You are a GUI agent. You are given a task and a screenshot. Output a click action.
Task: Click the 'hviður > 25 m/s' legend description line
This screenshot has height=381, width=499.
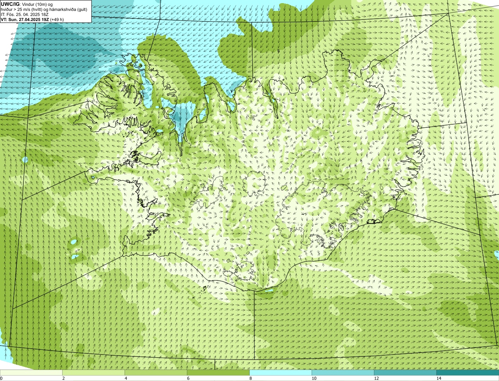tap(44, 9)
